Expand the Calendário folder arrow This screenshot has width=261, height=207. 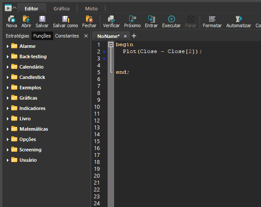point(7,67)
